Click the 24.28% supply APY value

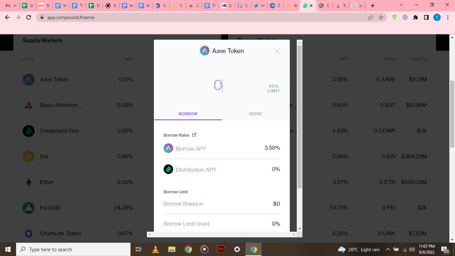pos(124,208)
